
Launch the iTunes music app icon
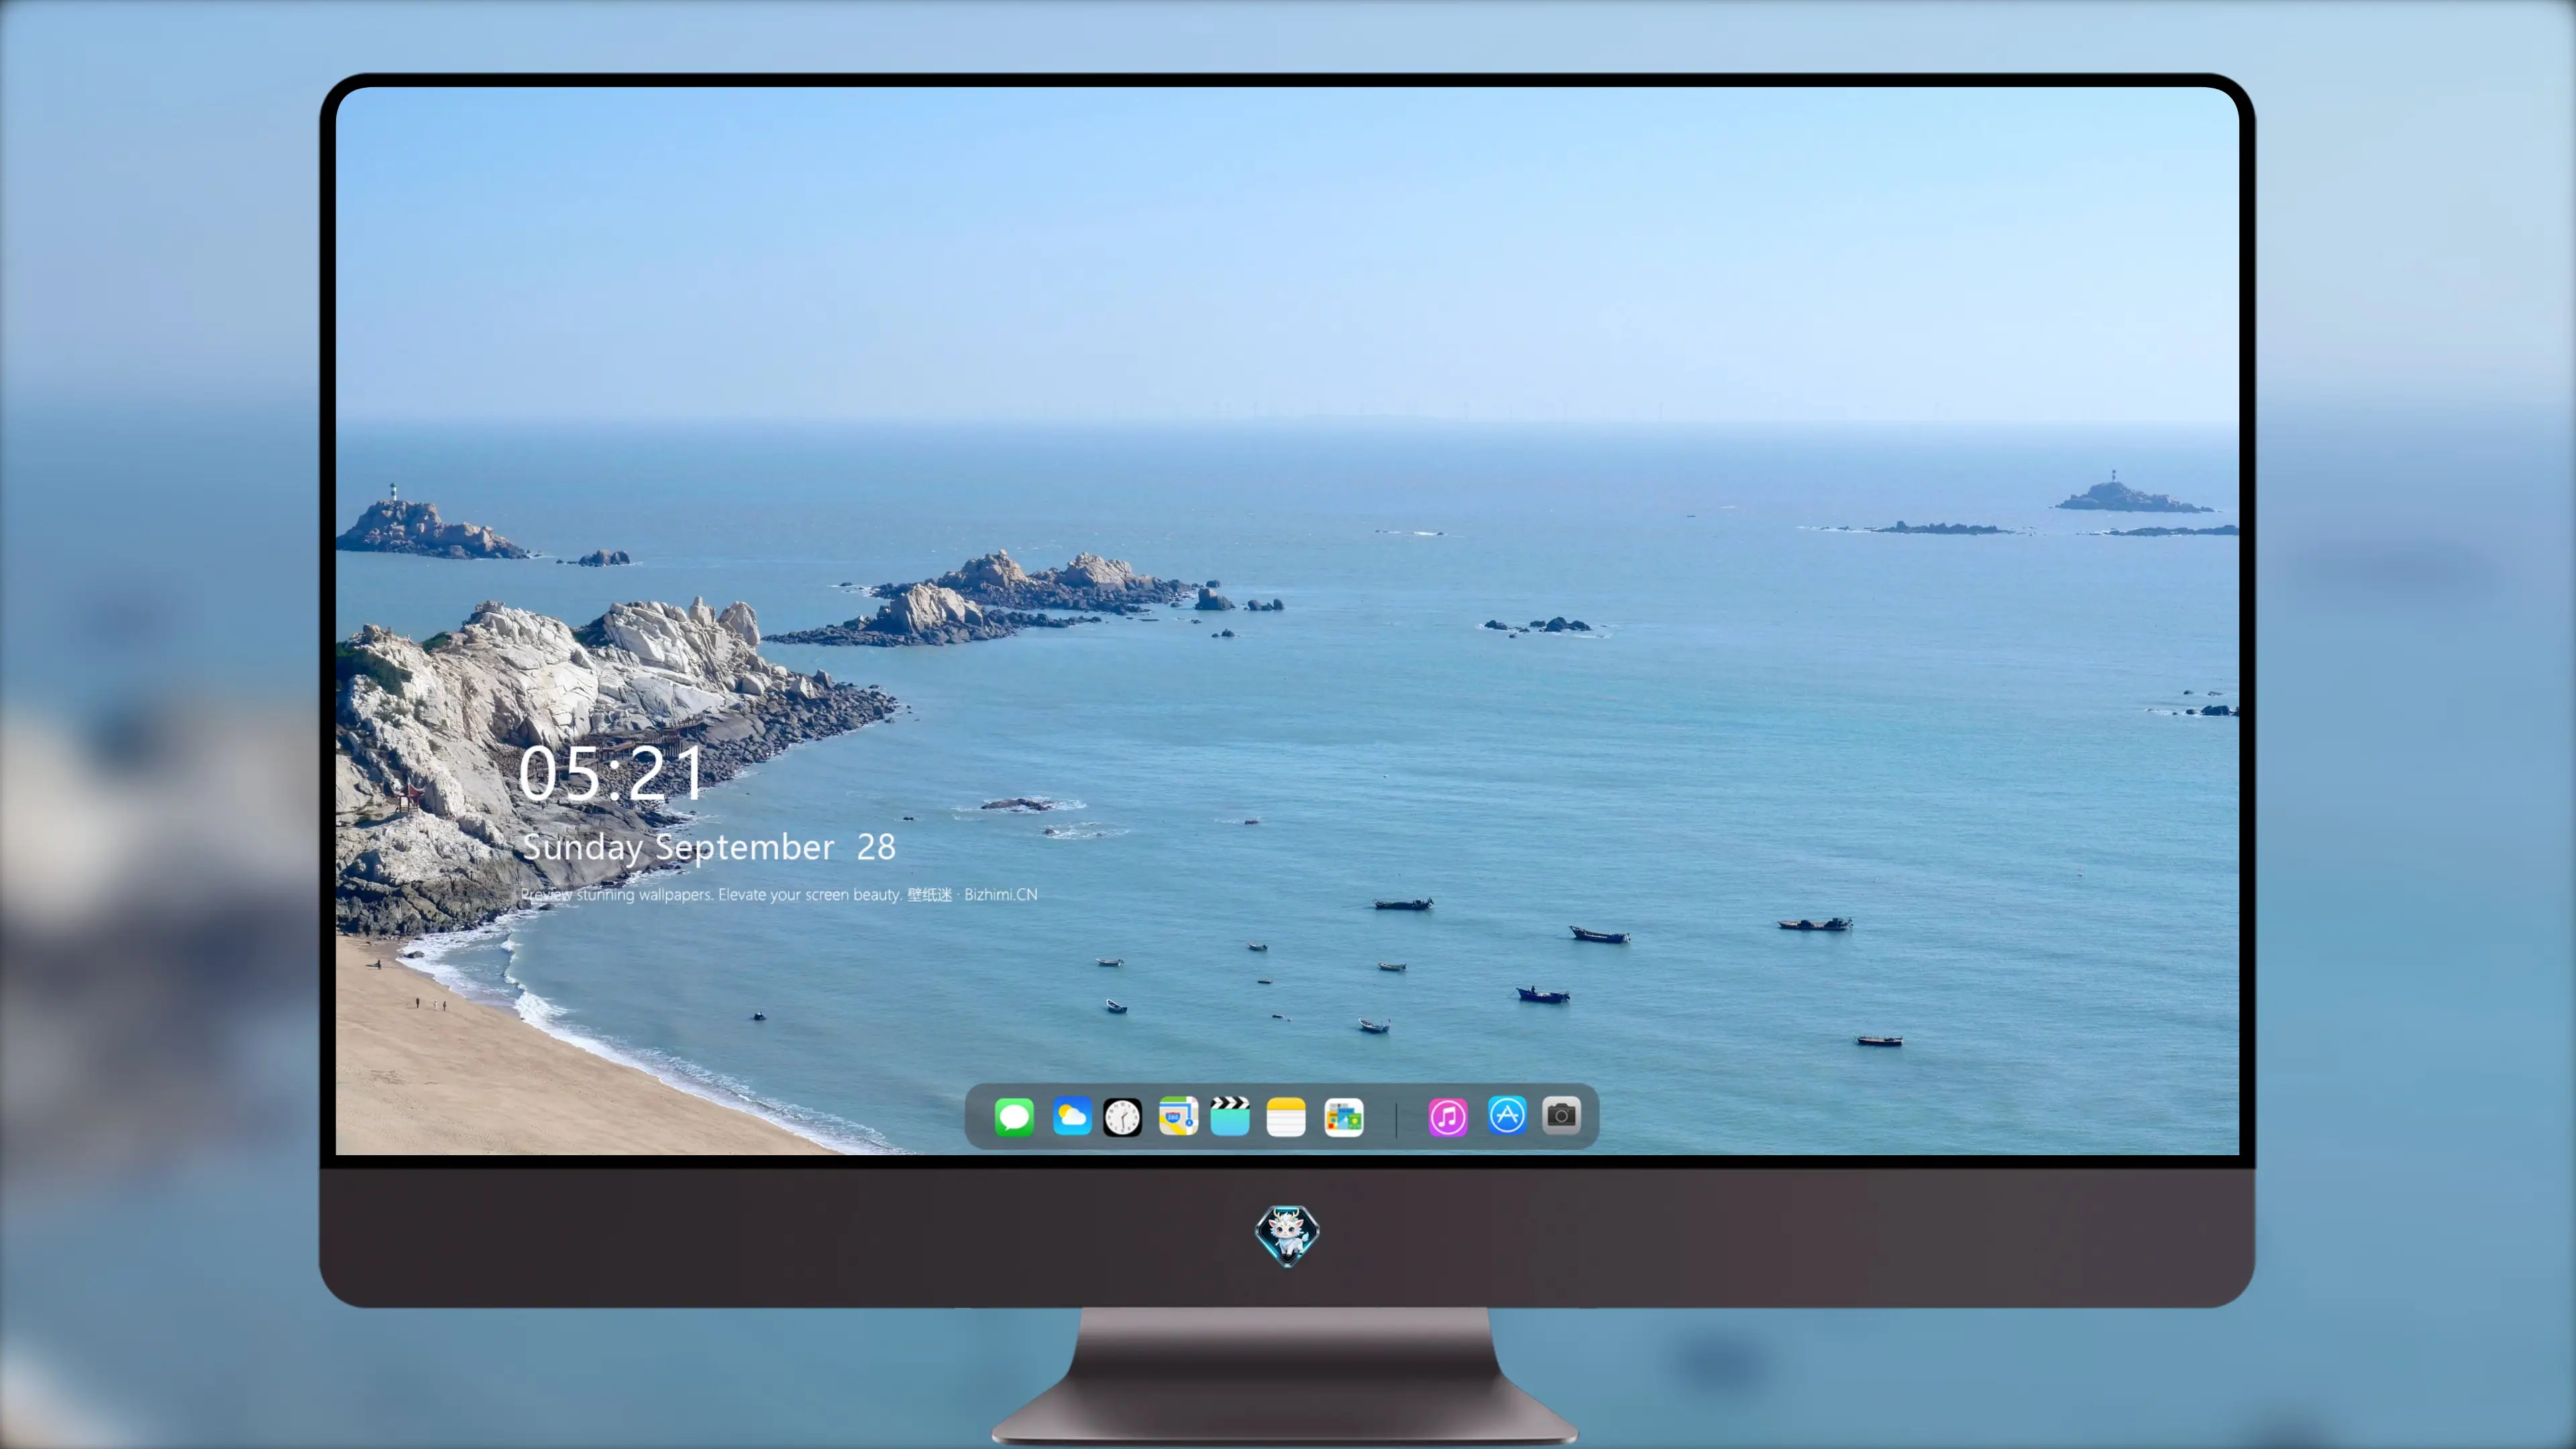(1448, 1117)
